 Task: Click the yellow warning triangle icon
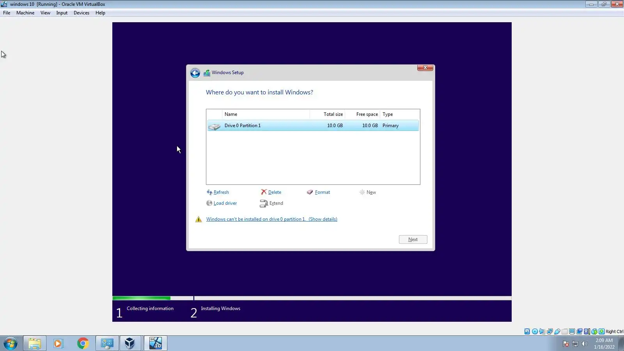(199, 219)
